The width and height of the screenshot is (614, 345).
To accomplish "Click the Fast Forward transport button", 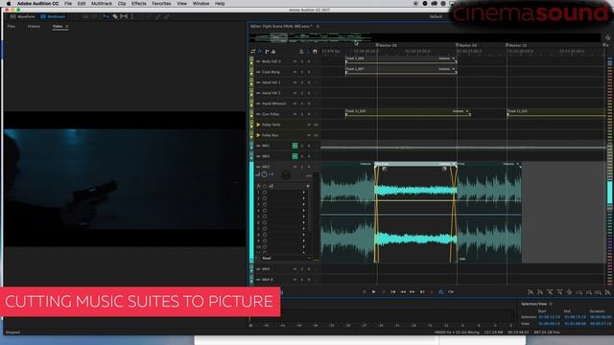I will click(x=413, y=292).
